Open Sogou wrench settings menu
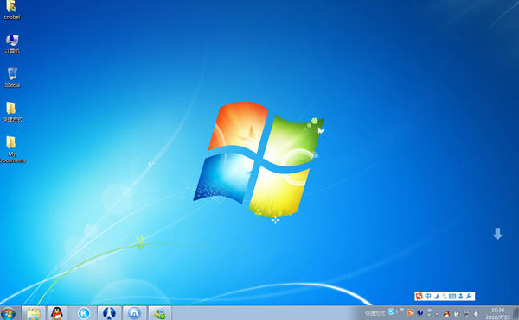The width and height of the screenshot is (519, 320). 469,296
